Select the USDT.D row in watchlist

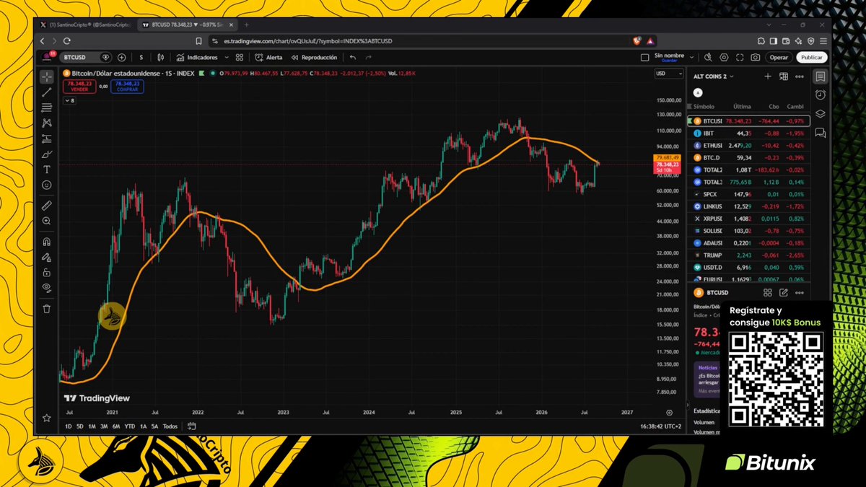click(x=748, y=268)
